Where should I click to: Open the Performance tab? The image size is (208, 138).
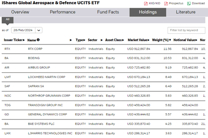62,12
